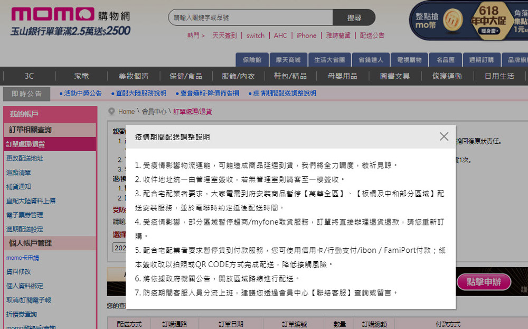Focus the keyword search field

pos(250,17)
